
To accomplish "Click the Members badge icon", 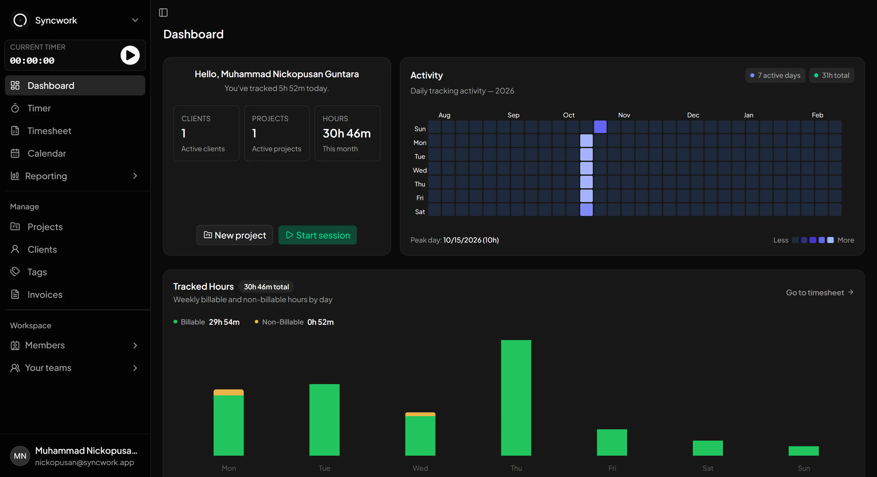I will point(15,345).
